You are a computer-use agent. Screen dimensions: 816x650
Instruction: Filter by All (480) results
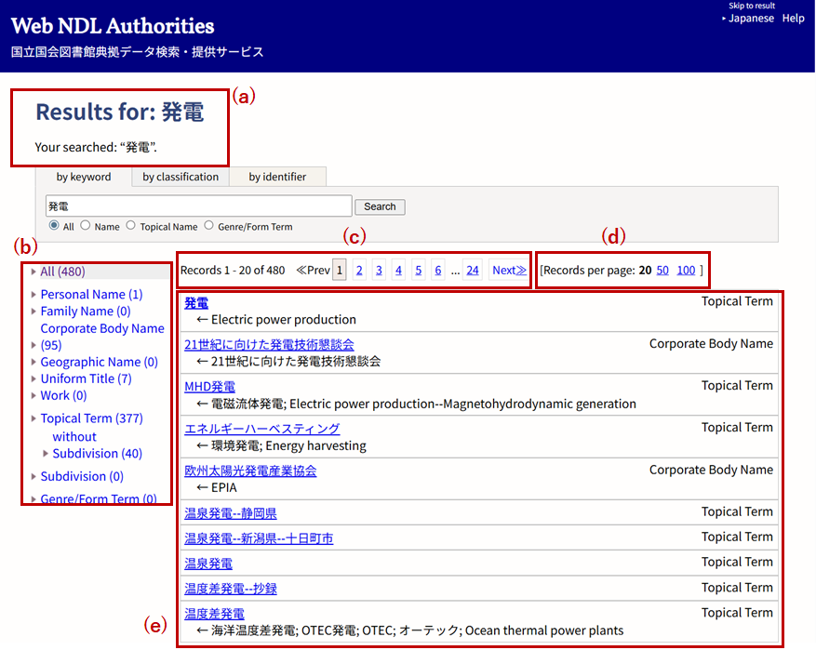(62, 272)
